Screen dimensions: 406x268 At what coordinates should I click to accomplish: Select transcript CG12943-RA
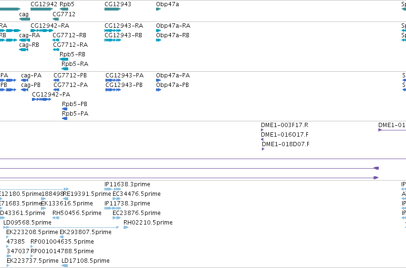113,31
